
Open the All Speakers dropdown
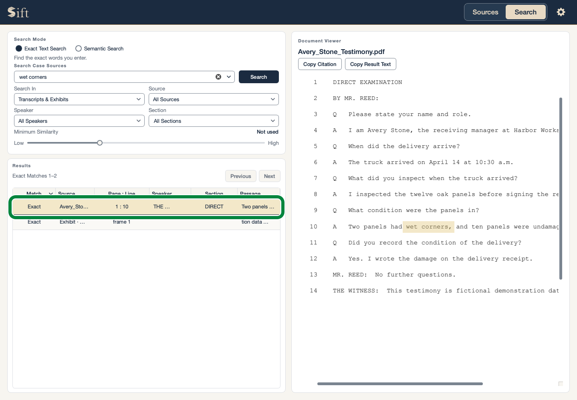click(79, 121)
